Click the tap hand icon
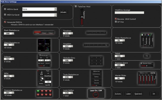 (41, 78)
